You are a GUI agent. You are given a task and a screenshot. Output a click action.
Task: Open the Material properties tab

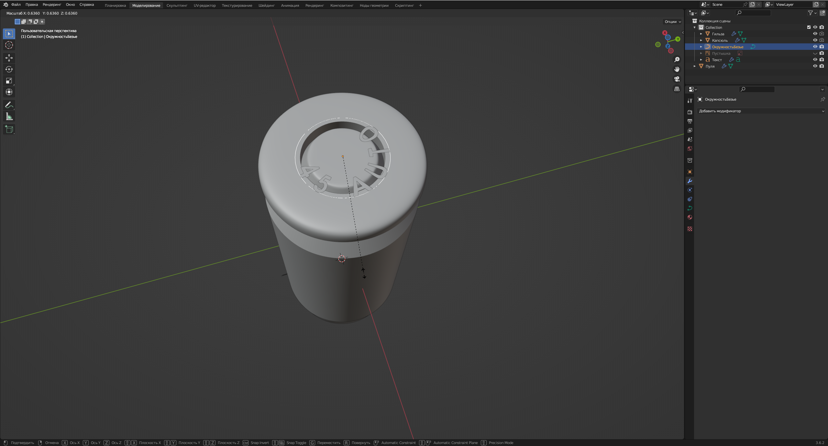click(x=690, y=217)
